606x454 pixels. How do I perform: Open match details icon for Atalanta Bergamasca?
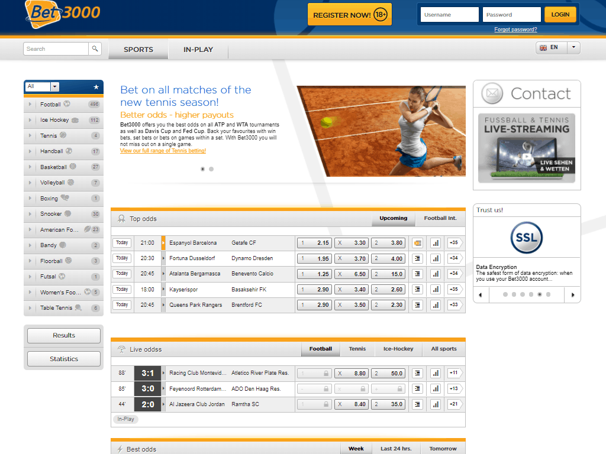pos(417,274)
